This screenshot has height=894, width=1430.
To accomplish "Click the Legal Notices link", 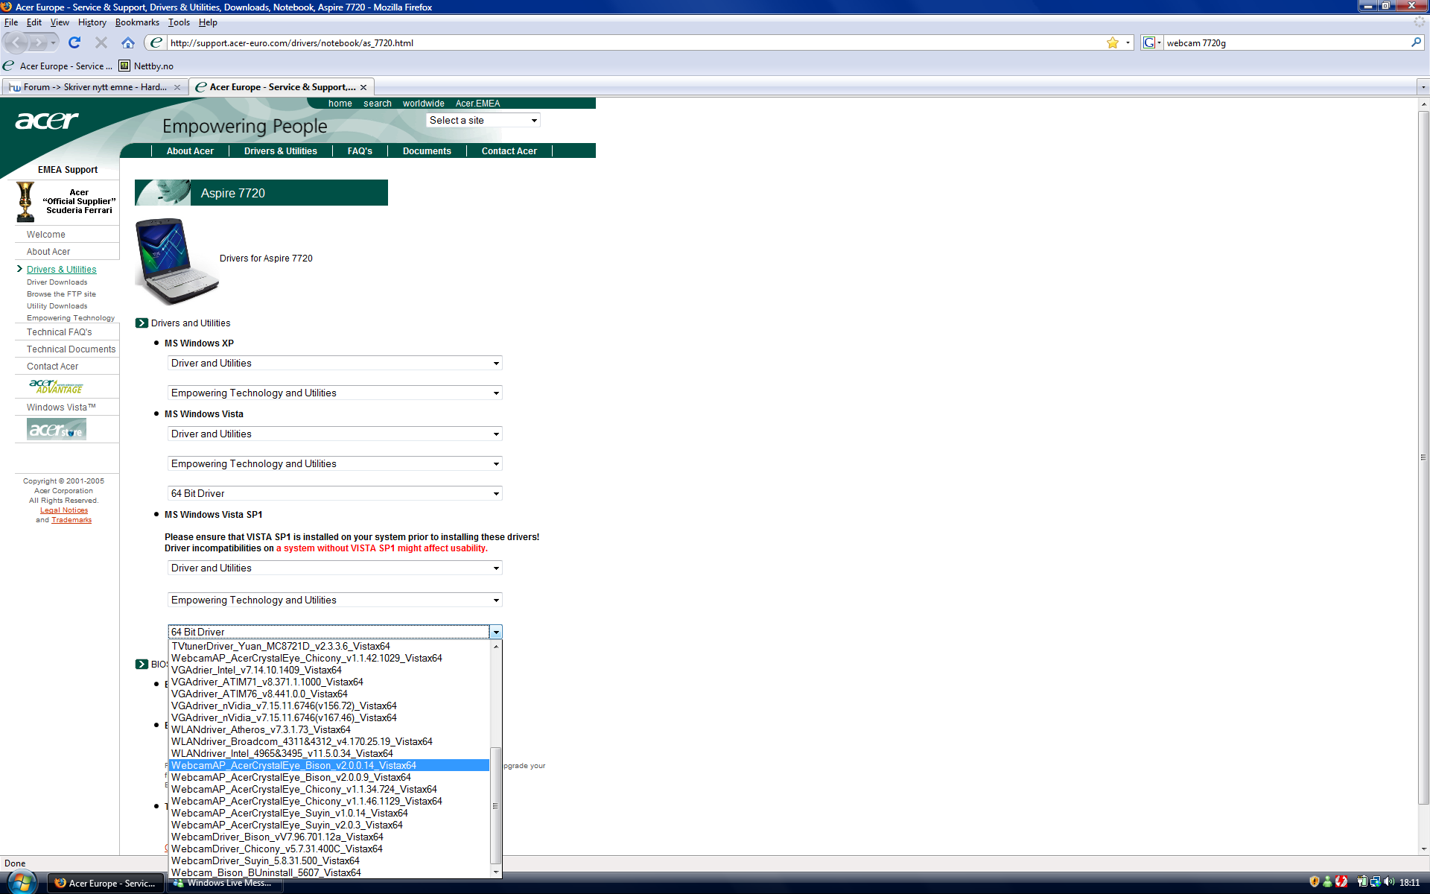I will (x=64, y=510).
